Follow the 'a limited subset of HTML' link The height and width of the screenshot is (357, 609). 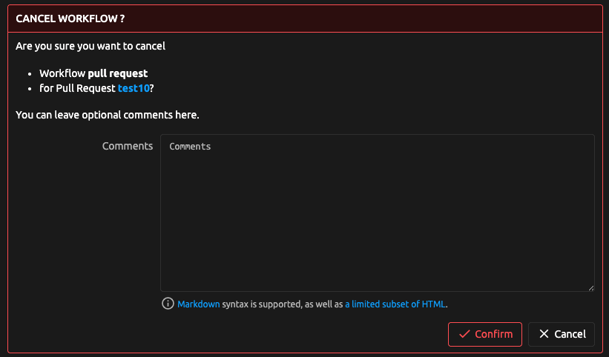coord(395,304)
